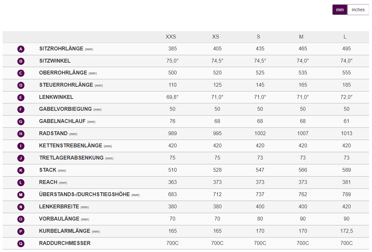Click the D icon for Steuerrohrlänge
Screen dimensions: 372x252
point(21,85)
